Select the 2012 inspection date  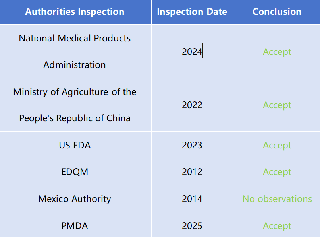(192, 171)
